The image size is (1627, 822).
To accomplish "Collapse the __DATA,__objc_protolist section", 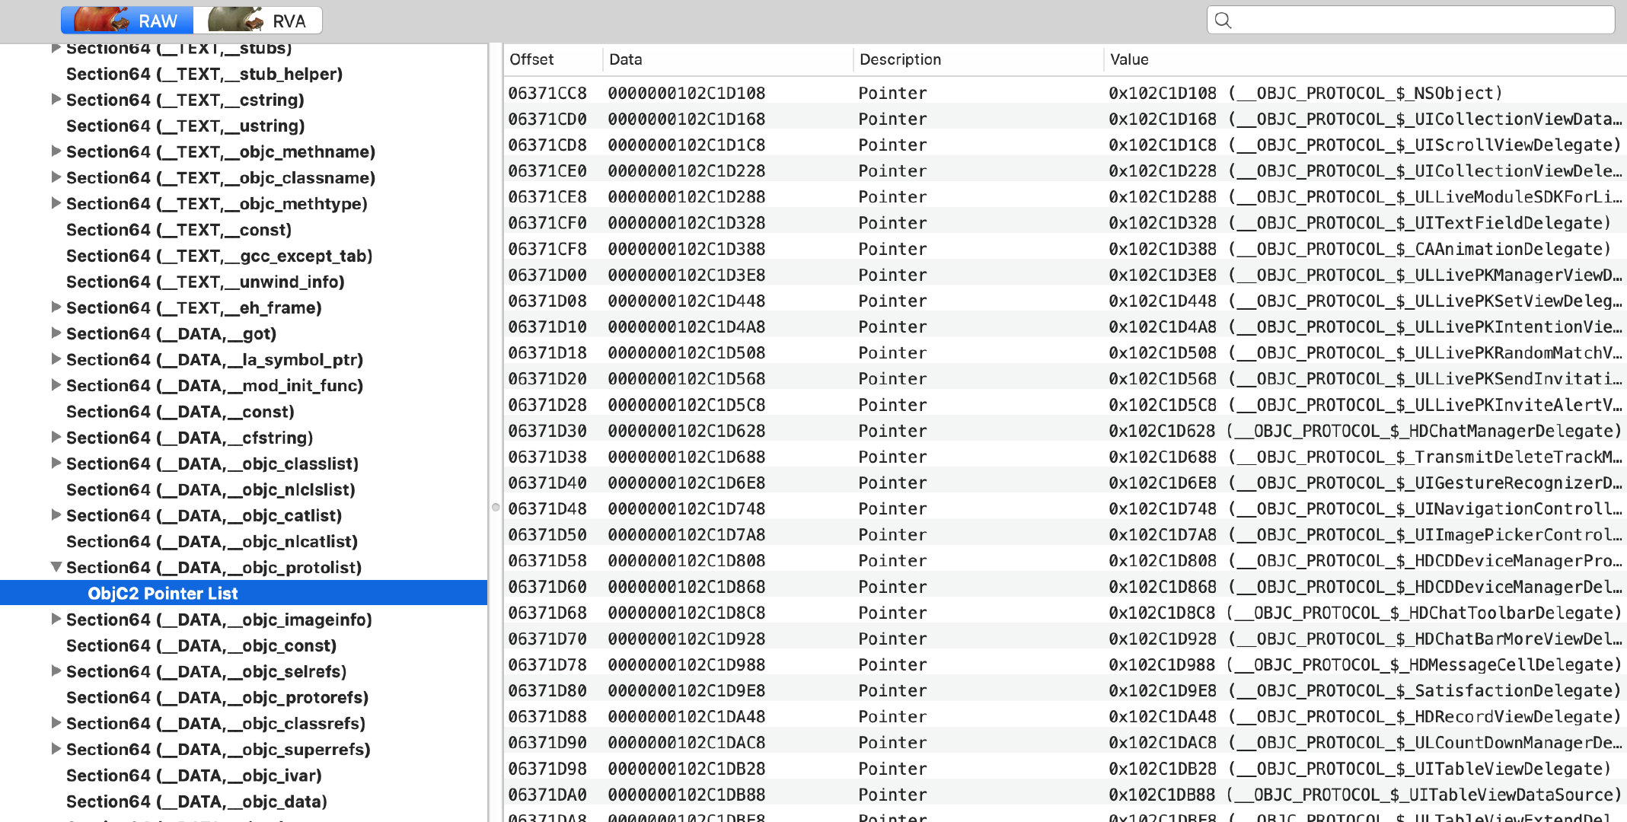I will (56, 567).
